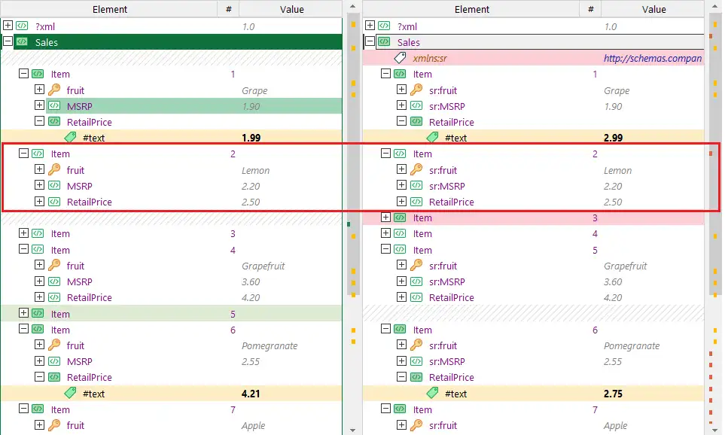Collapse Item 7 in the right pane
The image size is (725, 435).
385,409
